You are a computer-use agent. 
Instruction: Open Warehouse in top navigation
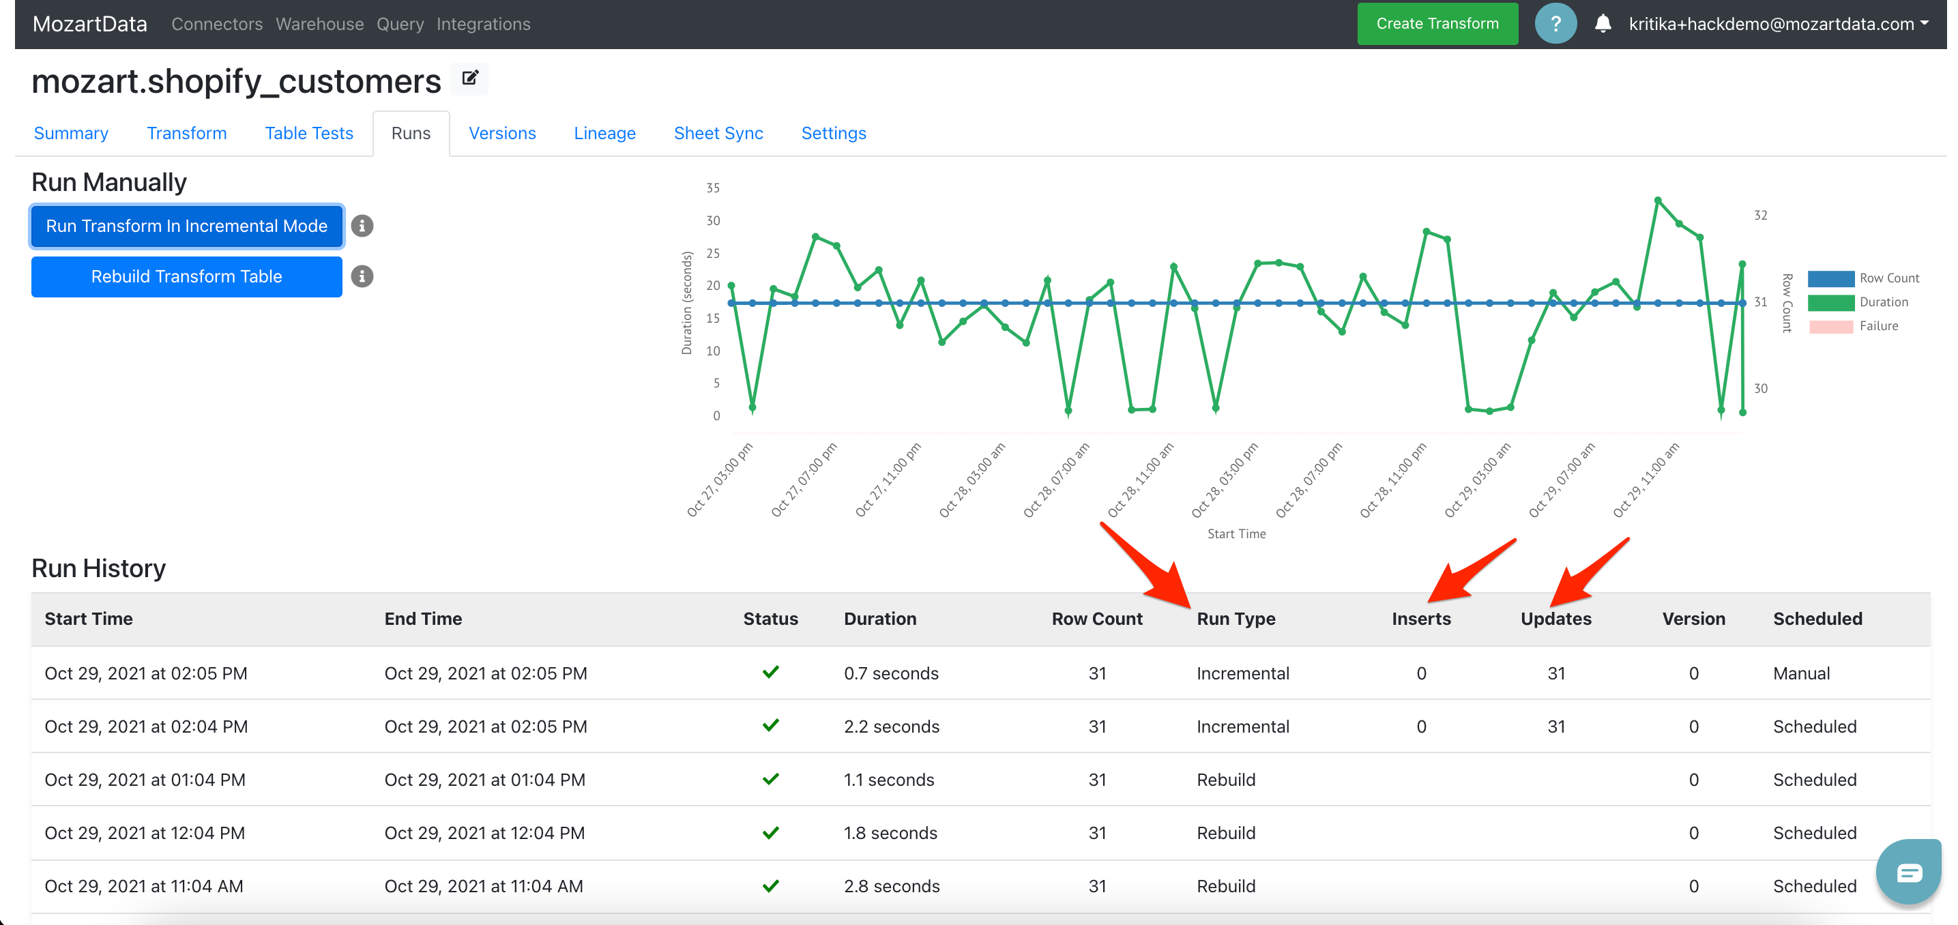319,24
